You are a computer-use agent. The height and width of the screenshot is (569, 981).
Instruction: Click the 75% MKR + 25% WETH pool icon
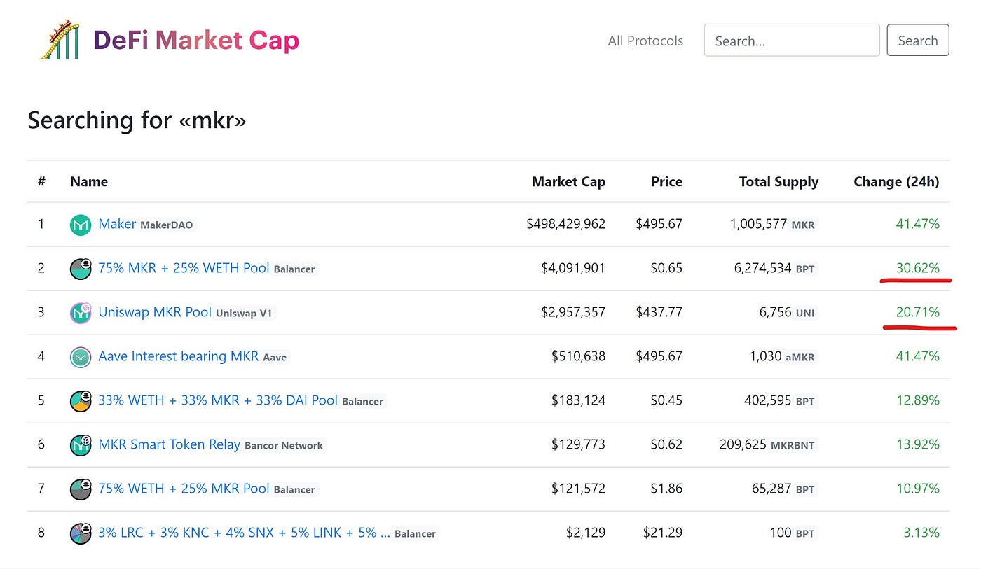pyautogui.click(x=81, y=269)
